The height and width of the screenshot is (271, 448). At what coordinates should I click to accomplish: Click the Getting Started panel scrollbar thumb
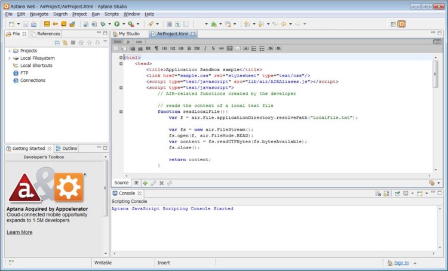tap(105, 187)
